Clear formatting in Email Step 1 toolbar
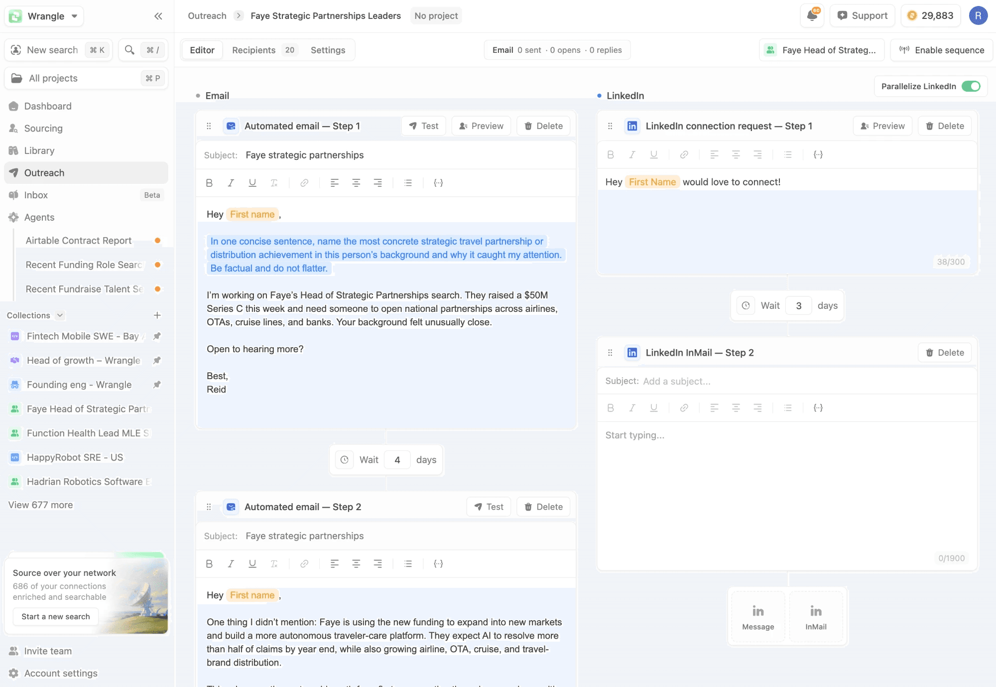This screenshot has width=996, height=687. [274, 183]
